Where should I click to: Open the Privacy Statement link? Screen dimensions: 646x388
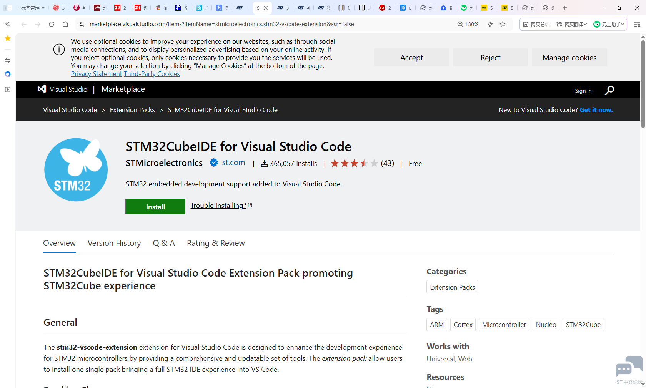pyautogui.click(x=97, y=74)
